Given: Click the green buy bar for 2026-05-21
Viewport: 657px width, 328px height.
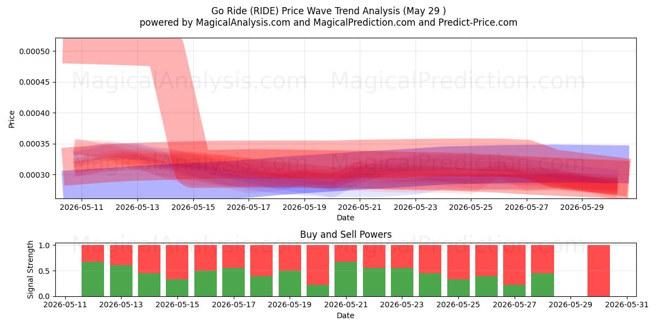Looking at the screenshot, I should point(345,279).
